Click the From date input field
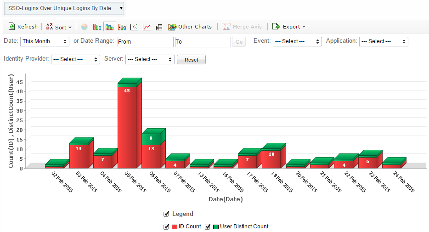Image resolution: width=429 pixels, height=232 pixels. [145, 42]
